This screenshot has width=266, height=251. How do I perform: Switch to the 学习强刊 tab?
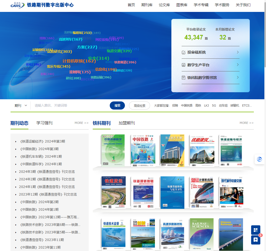click(x=44, y=123)
